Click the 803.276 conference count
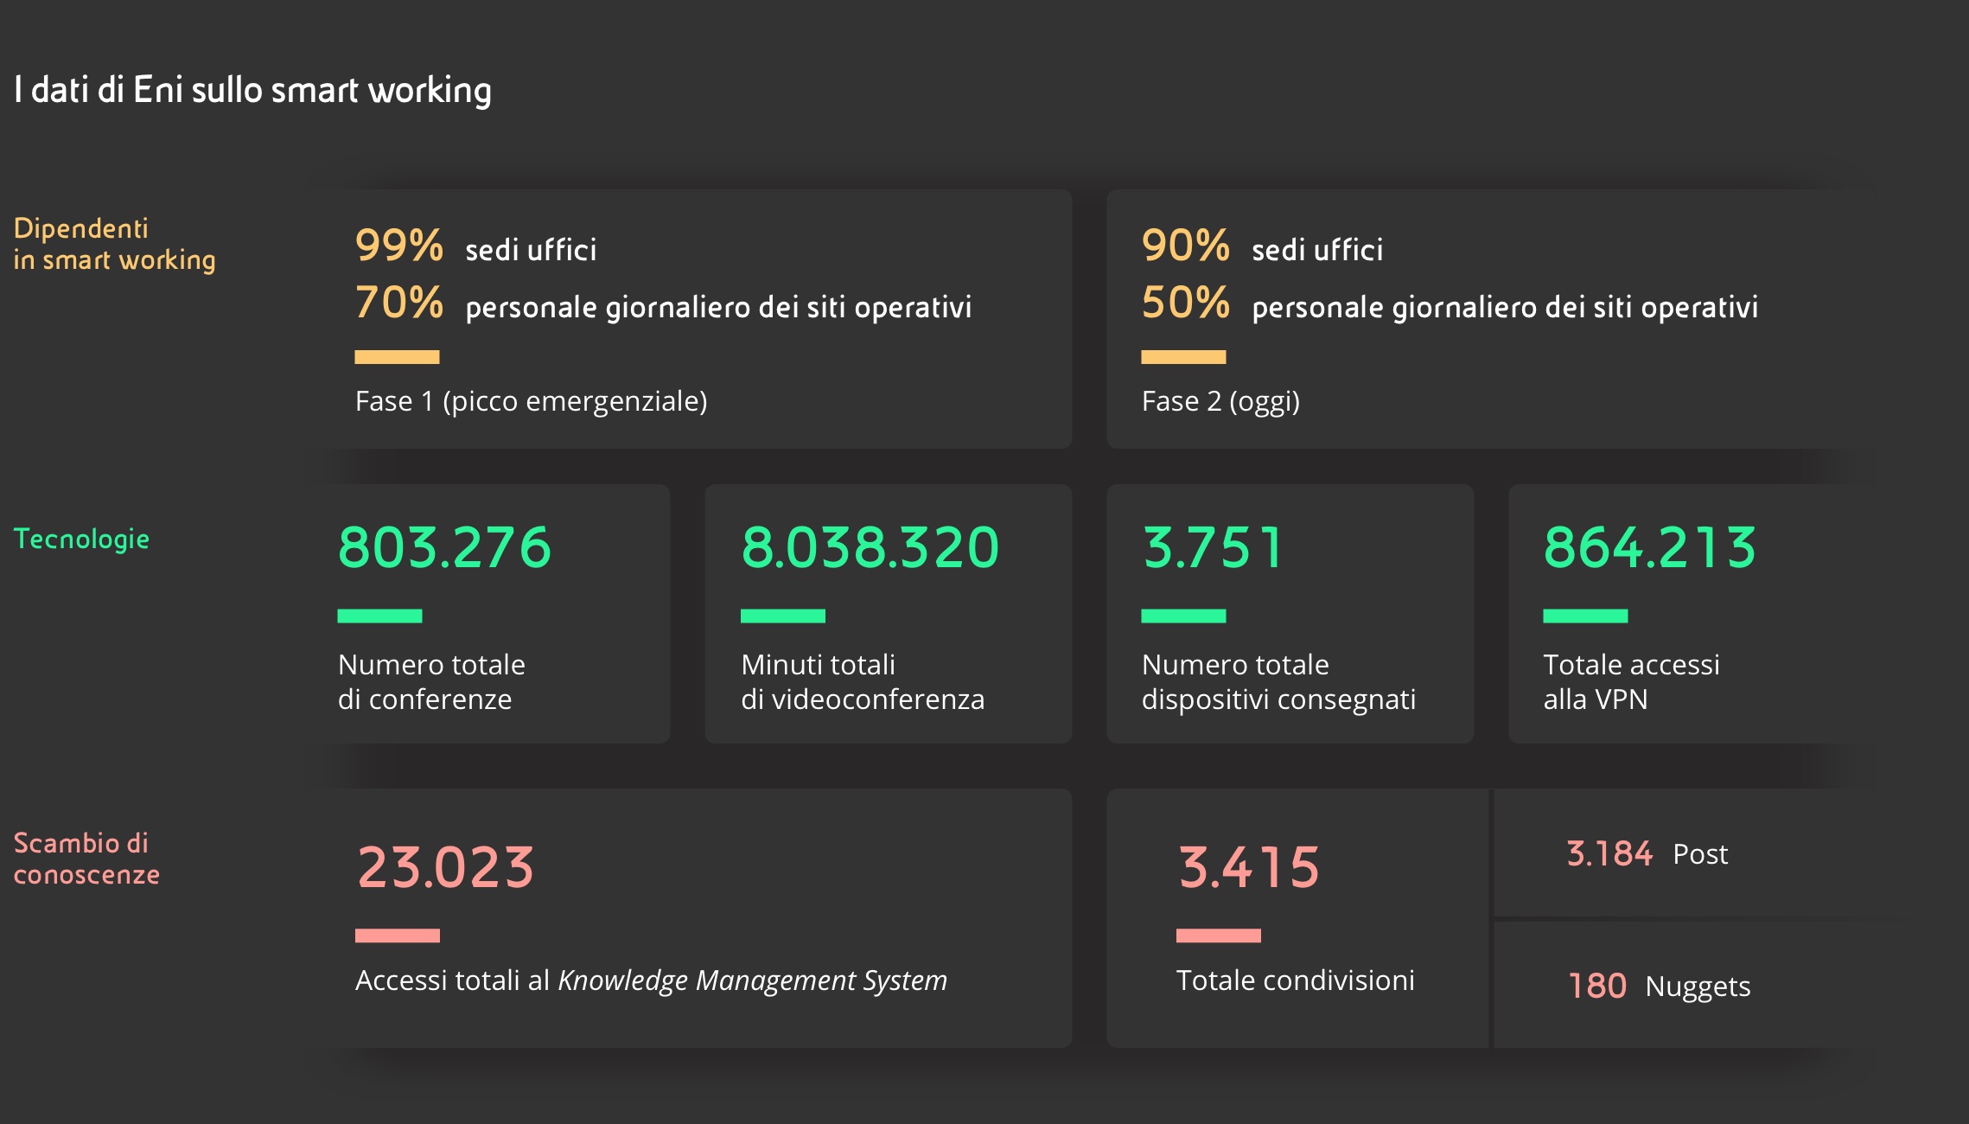This screenshot has height=1124, width=1969. (x=444, y=547)
